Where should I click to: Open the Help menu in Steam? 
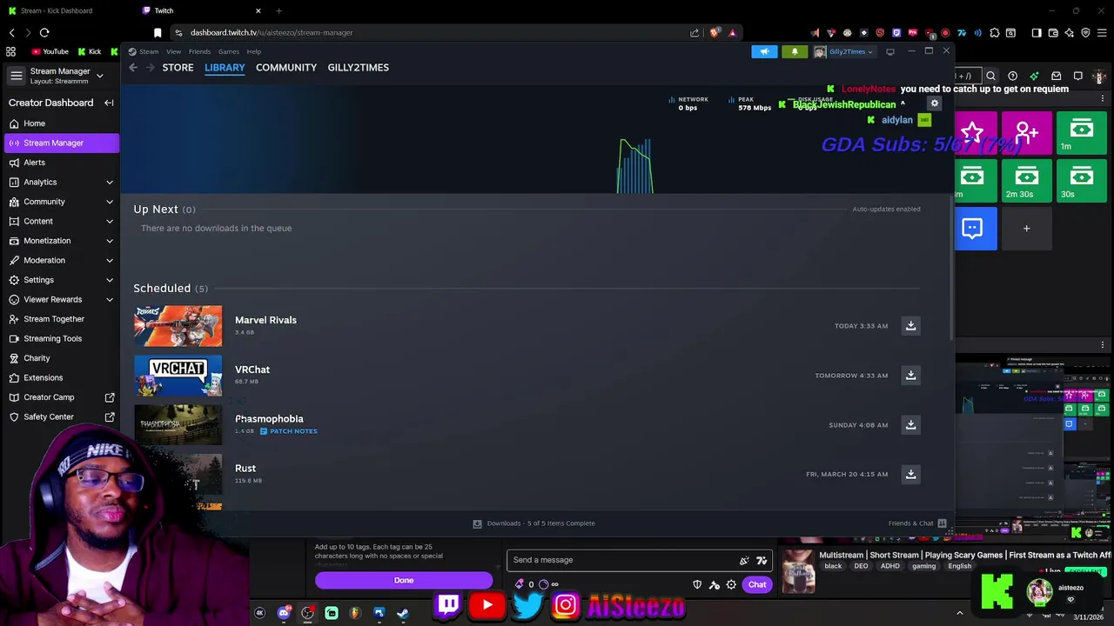click(x=253, y=51)
